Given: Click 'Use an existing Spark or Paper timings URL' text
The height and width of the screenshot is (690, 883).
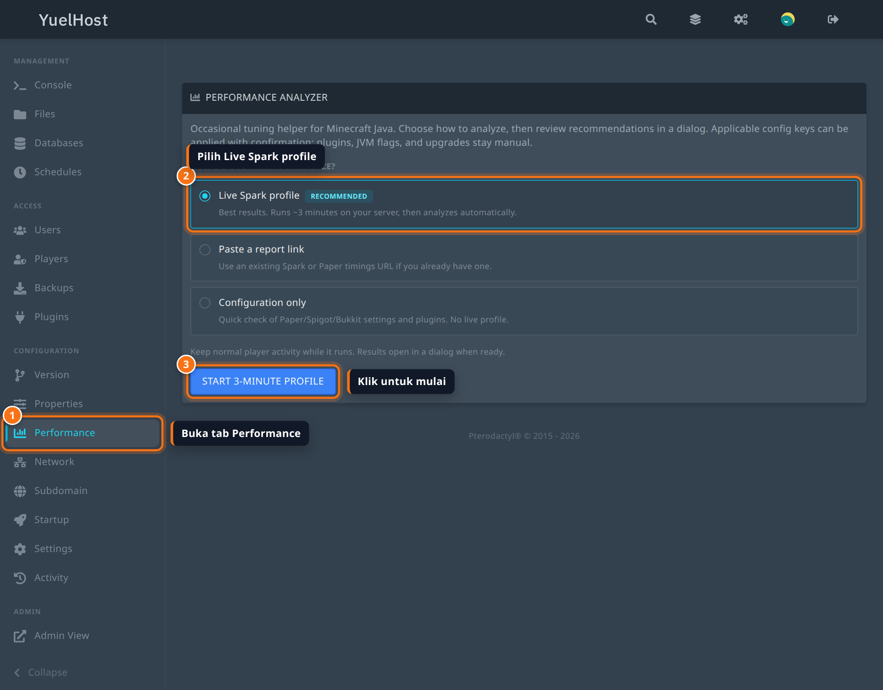Looking at the screenshot, I should click(355, 266).
